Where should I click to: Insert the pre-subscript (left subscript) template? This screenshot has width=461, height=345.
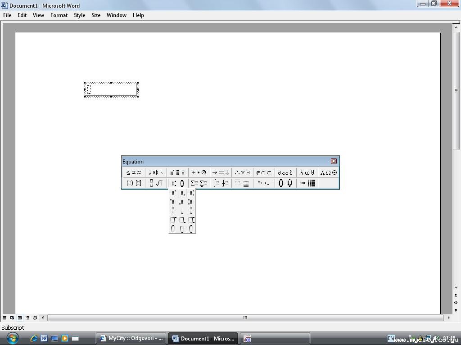pos(182,202)
